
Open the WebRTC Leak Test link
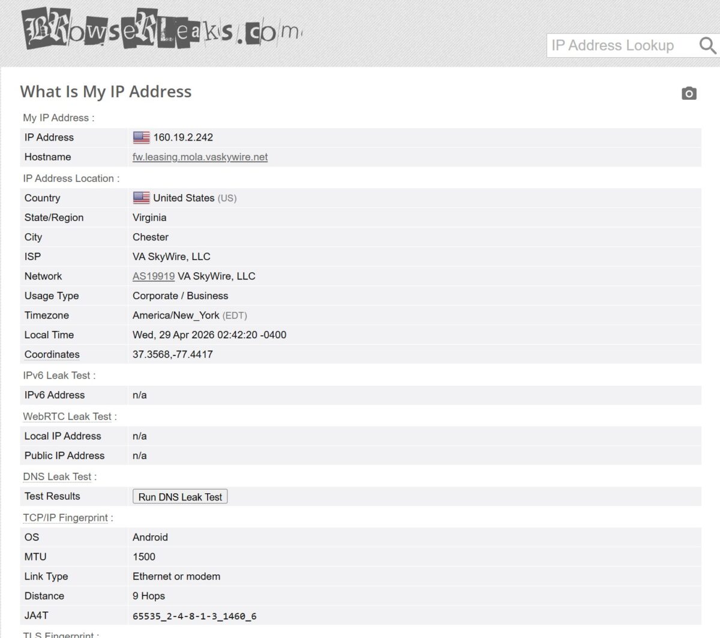point(67,416)
